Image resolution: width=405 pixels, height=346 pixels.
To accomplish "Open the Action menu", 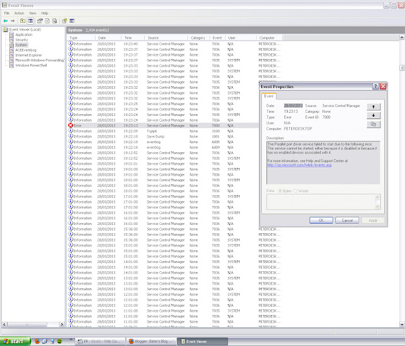I will (19, 13).
